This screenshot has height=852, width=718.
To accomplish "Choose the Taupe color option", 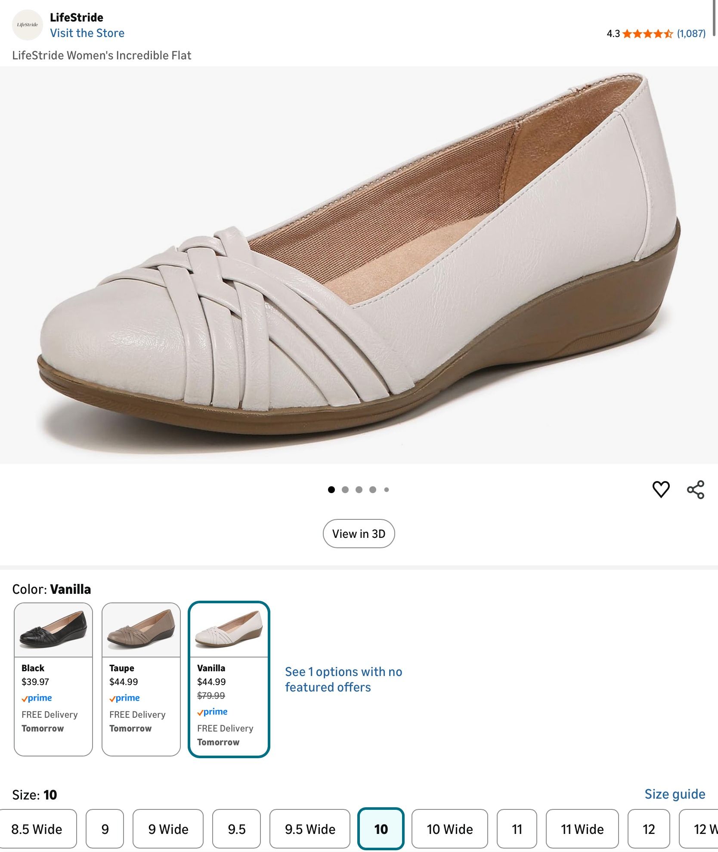I will pyautogui.click(x=141, y=679).
